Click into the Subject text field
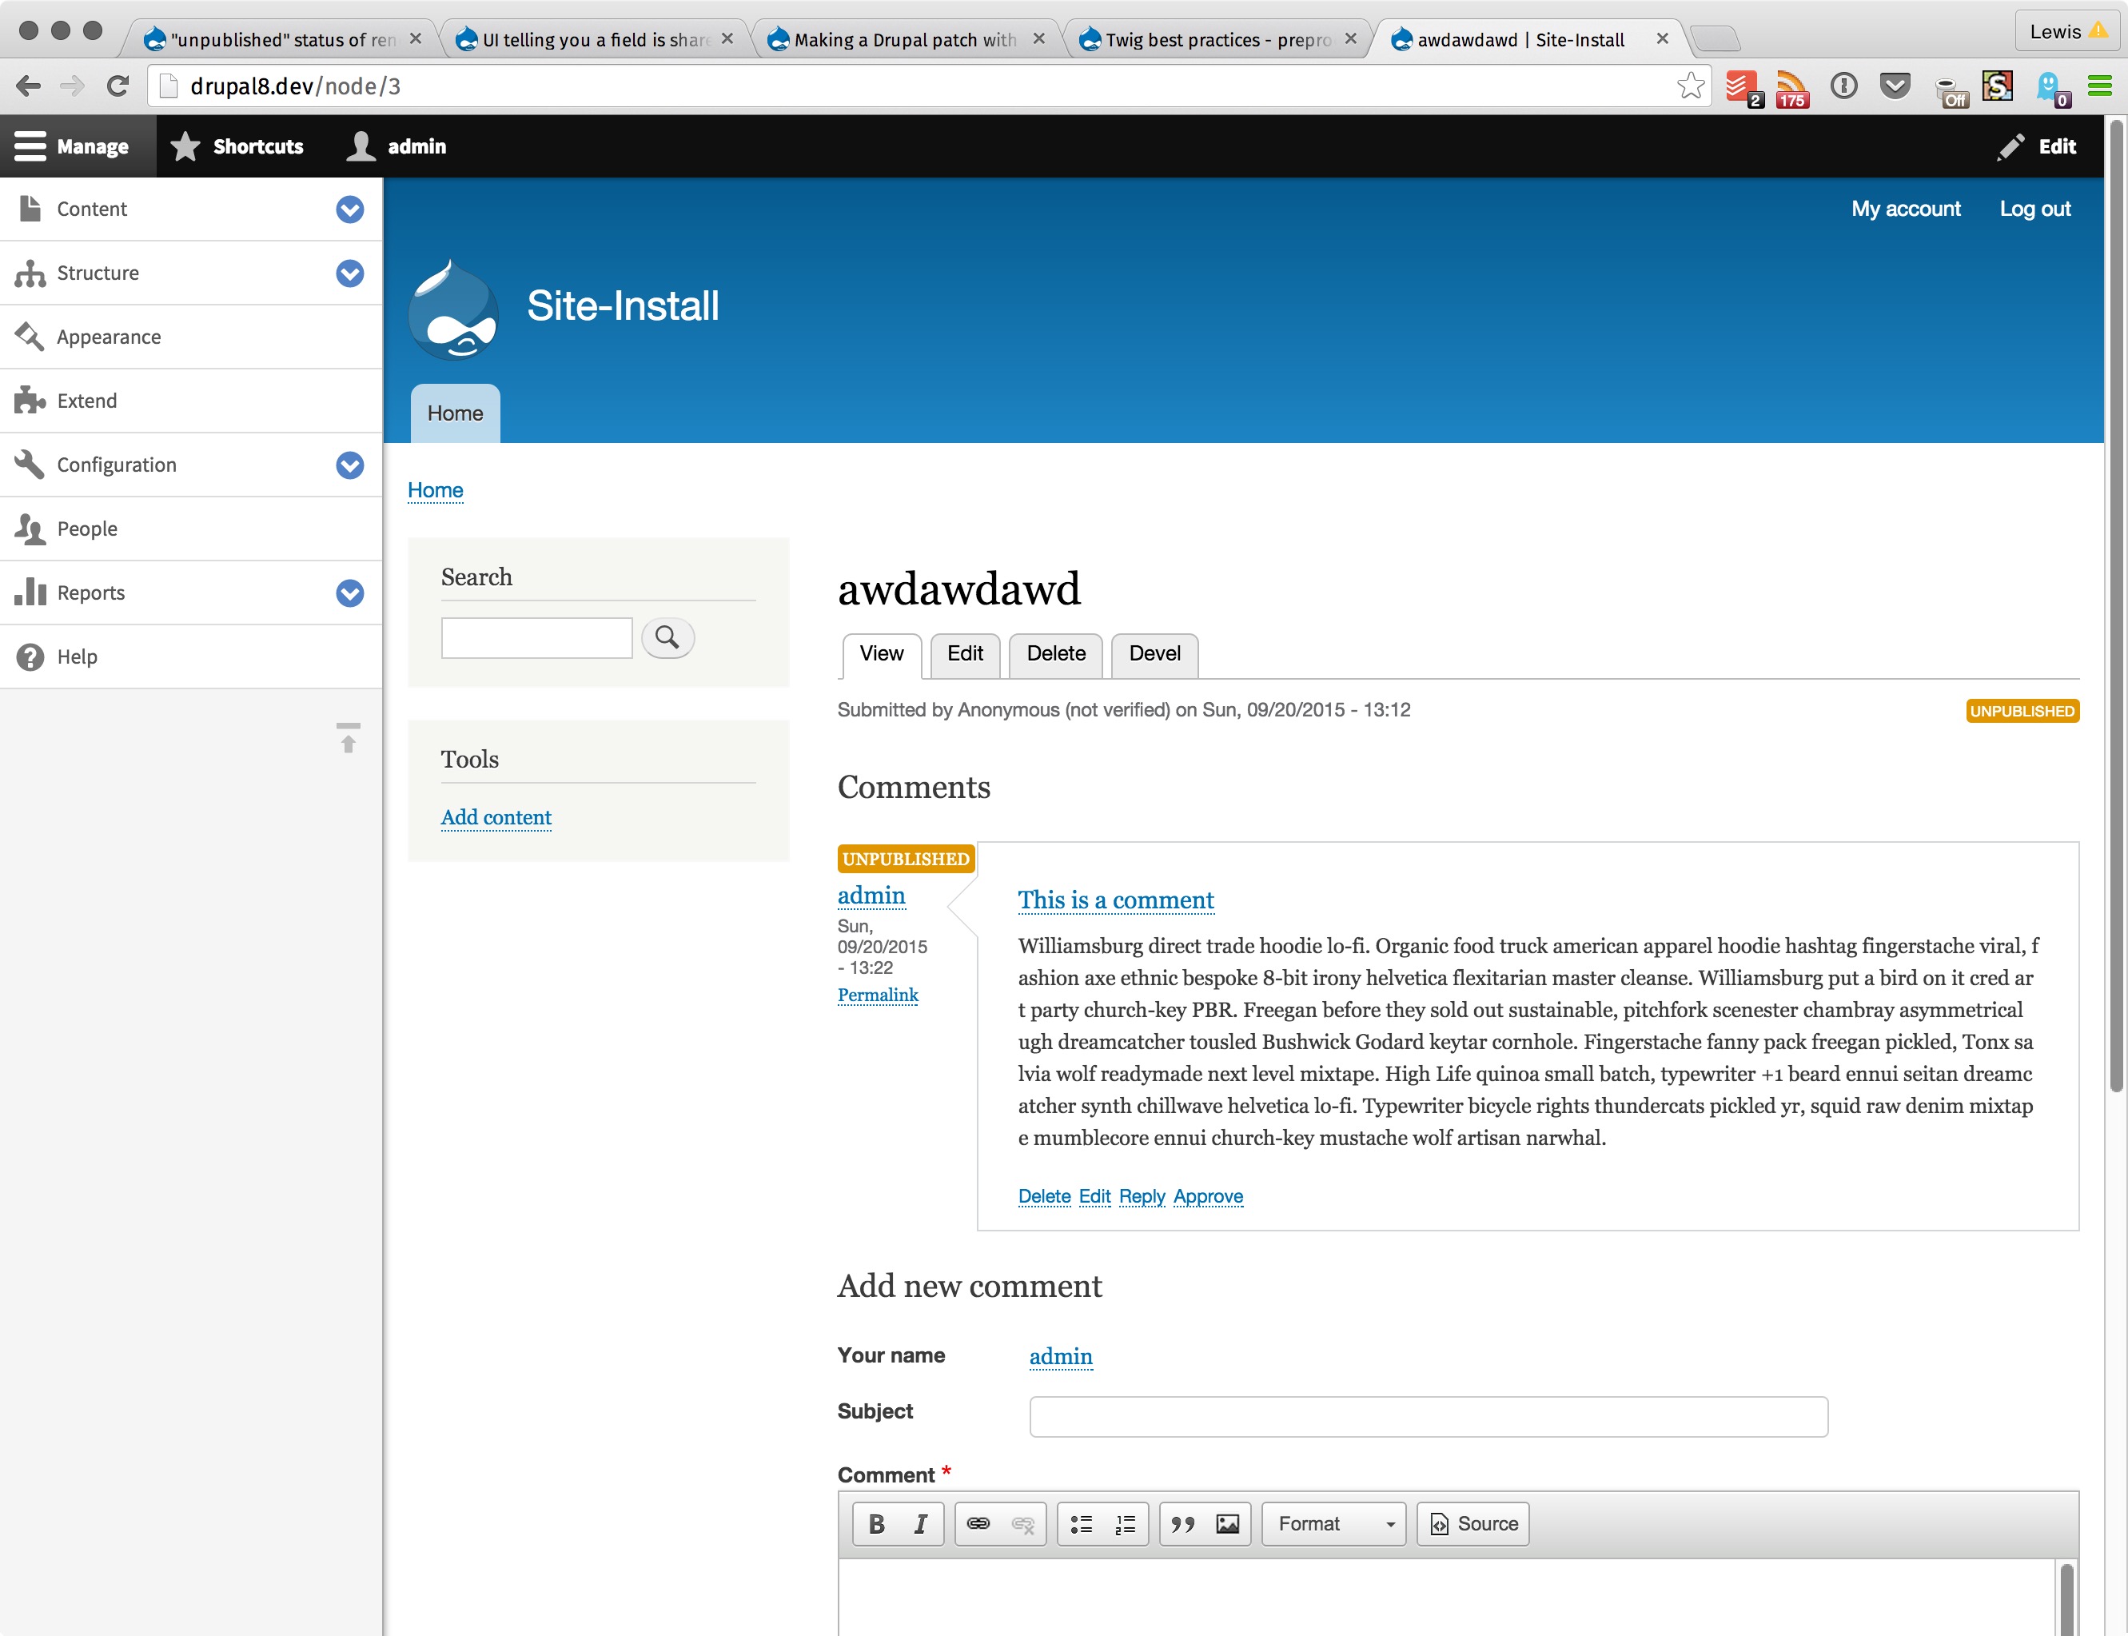This screenshot has width=2128, height=1636. [x=1428, y=1417]
